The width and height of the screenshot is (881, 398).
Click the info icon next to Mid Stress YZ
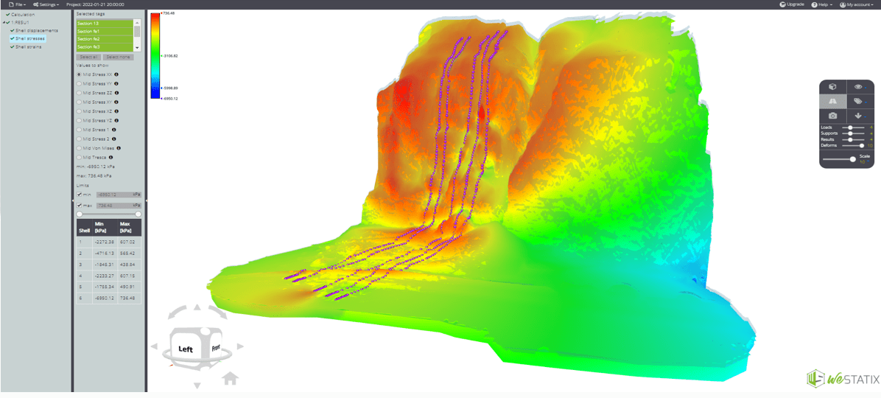[x=116, y=120]
